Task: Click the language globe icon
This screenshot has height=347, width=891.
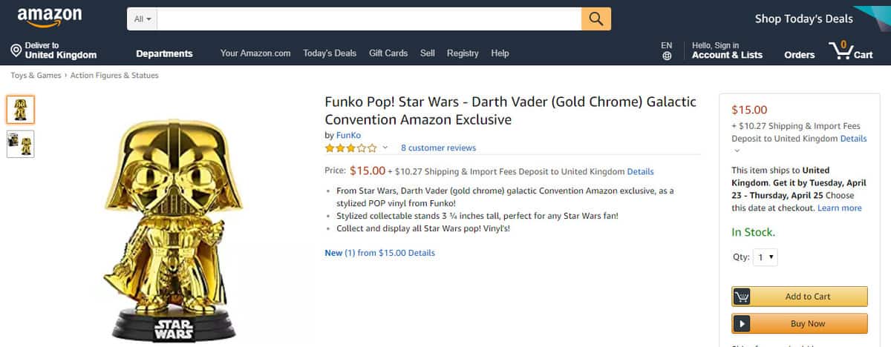Action: click(x=667, y=56)
